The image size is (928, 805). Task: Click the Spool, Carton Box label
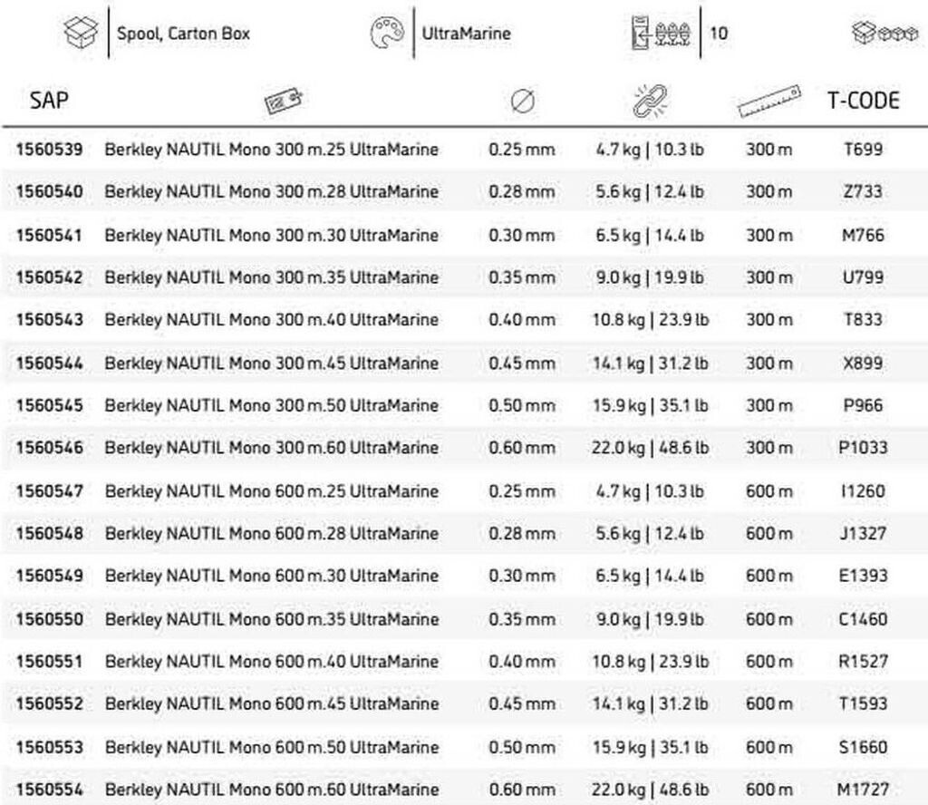[183, 34]
